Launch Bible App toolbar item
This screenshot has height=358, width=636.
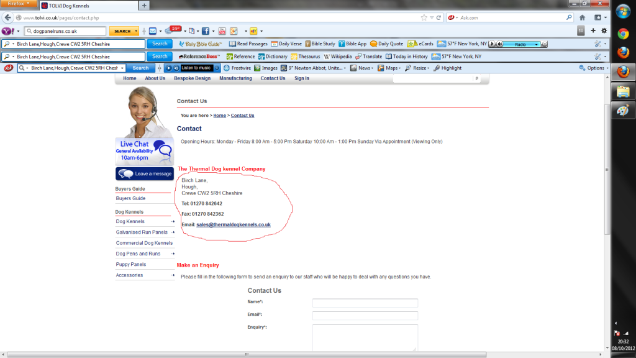pos(353,44)
